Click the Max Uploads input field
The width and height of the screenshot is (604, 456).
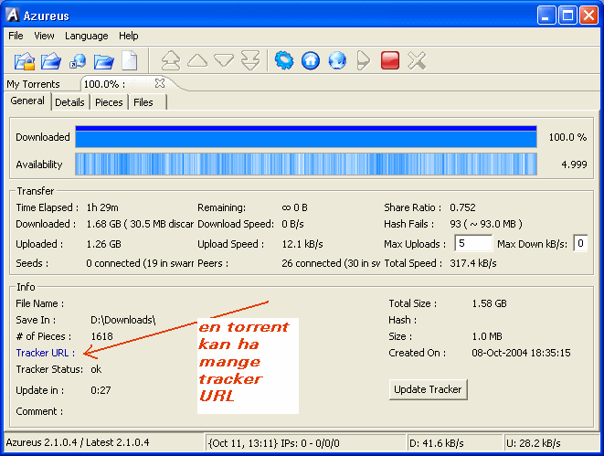tap(473, 243)
